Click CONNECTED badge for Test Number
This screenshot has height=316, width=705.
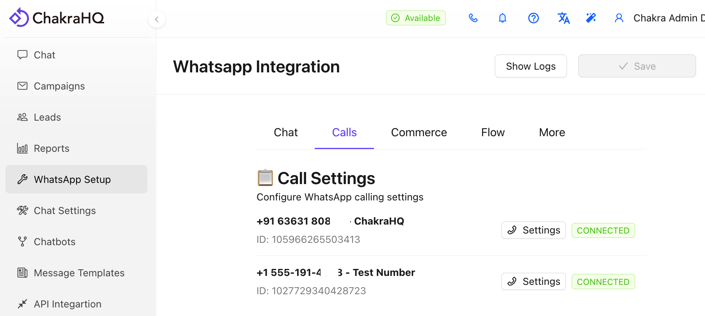click(x=603, y=282)
